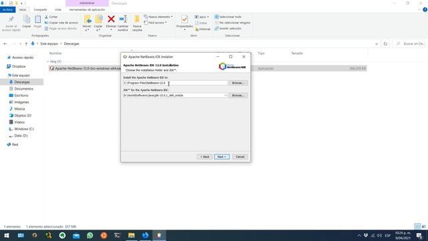The image size is (428, 241).
Task: Browse for NetBeans installation folder
Action: pos(238,83)
